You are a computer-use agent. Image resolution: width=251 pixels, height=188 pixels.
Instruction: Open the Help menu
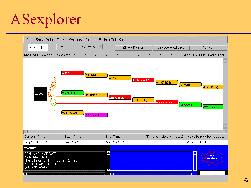(x=220, y=39)
